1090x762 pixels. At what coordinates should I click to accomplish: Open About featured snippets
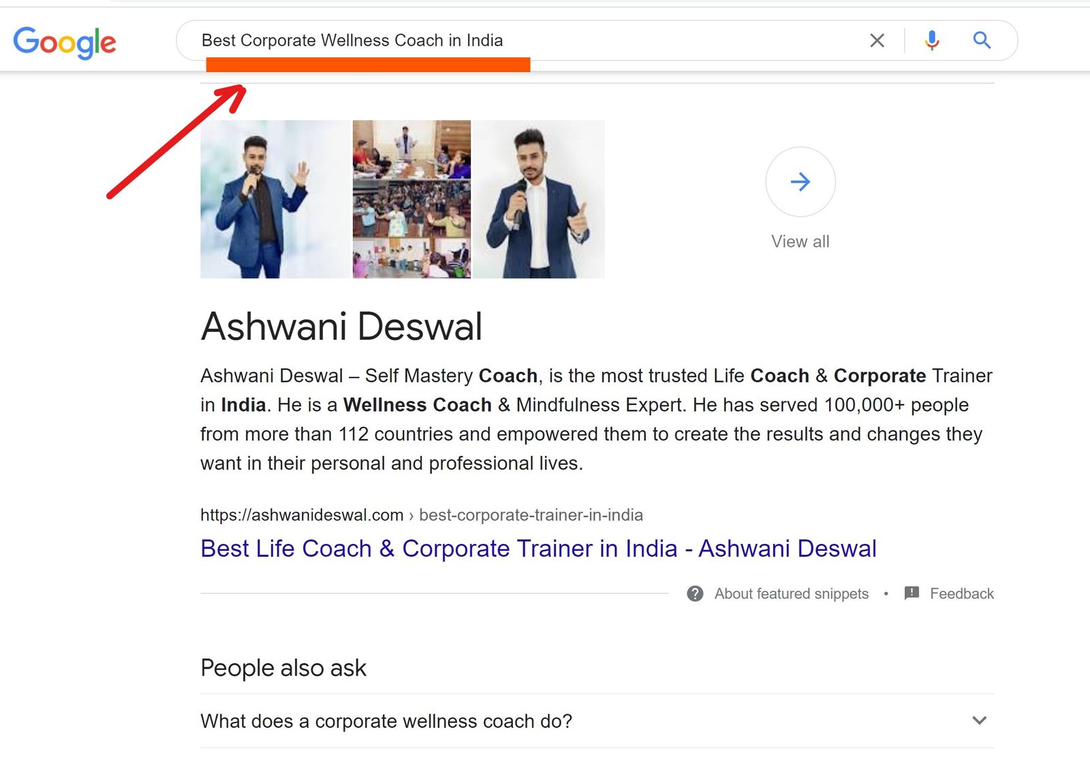point(792,594)
